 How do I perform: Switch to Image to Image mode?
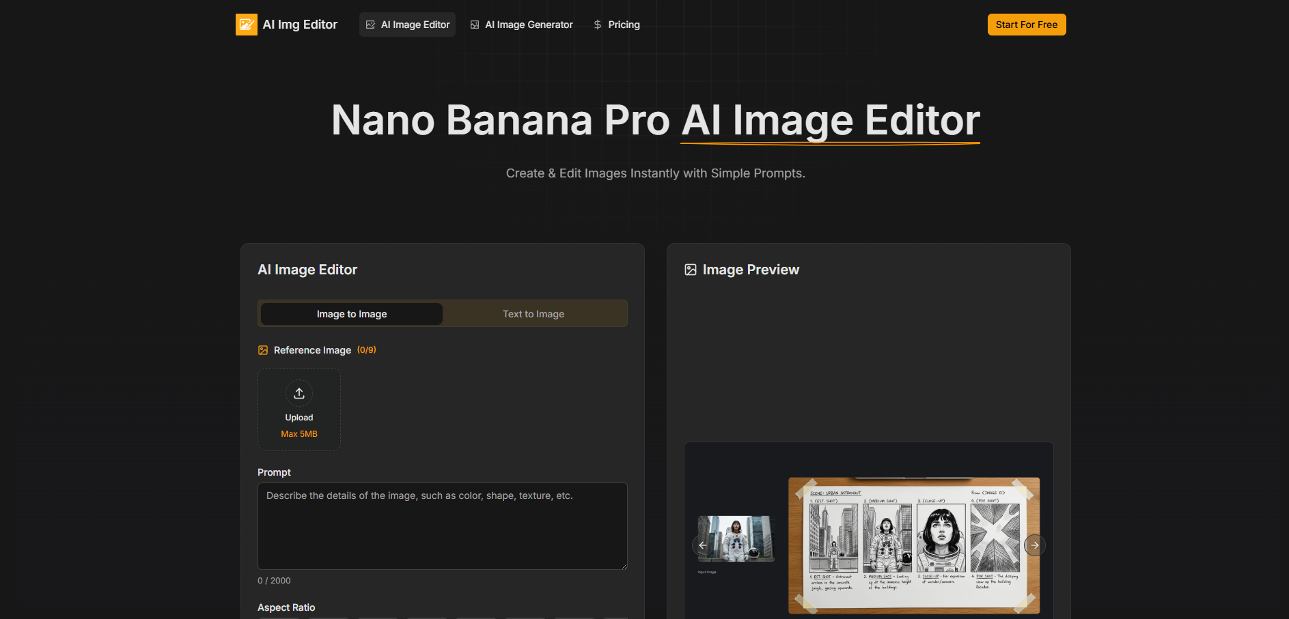coord(350,313)
